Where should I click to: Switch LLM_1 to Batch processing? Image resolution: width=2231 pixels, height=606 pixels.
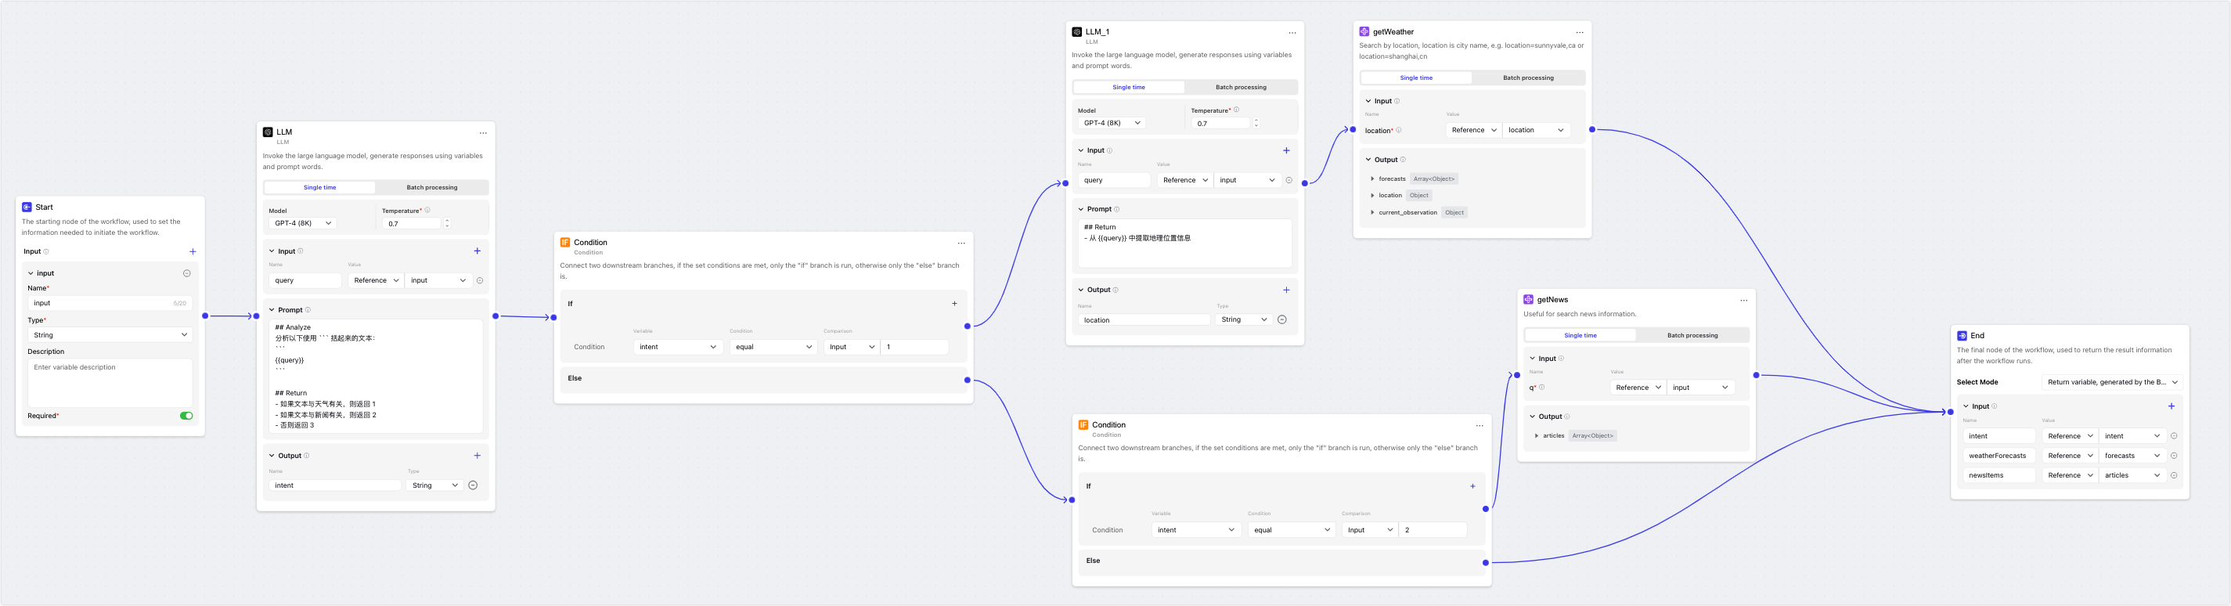1240,88
